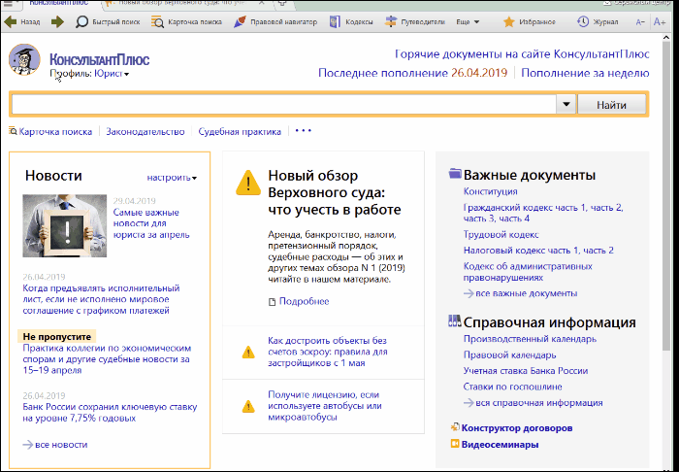Open a new tab with the plus button
Viewport: 679px width, 472px height.
click(282, 3)
